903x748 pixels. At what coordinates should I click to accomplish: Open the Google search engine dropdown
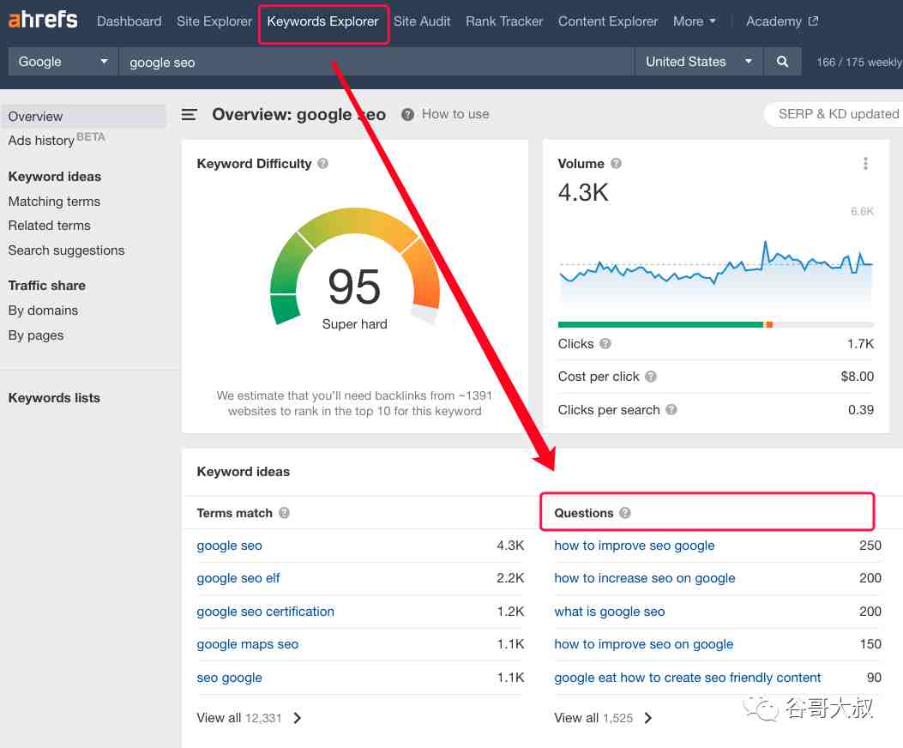pos(63,62)
